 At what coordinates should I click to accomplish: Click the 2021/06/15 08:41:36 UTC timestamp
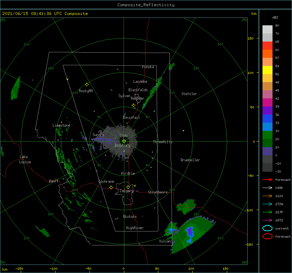(x=32, y=14)
